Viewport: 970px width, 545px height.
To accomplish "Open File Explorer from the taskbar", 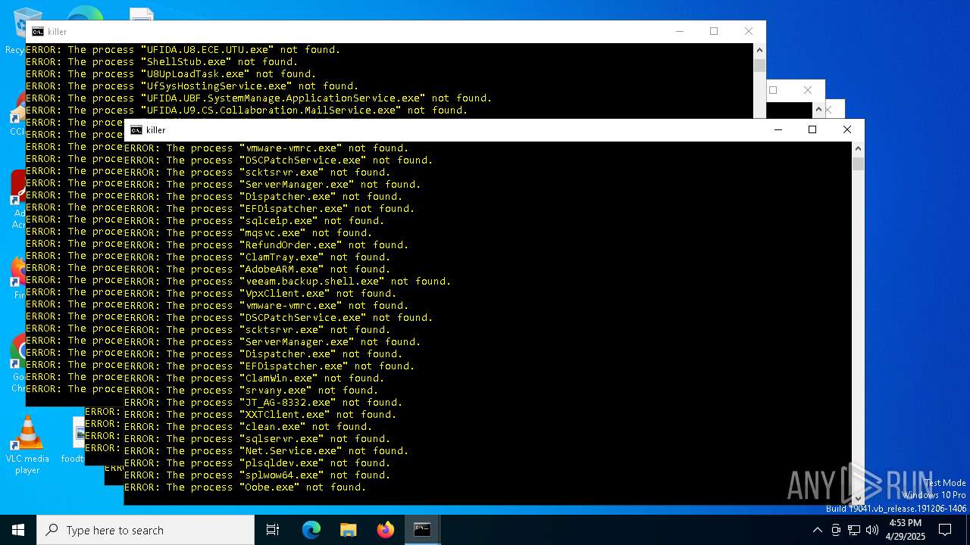I will (348, 530).
